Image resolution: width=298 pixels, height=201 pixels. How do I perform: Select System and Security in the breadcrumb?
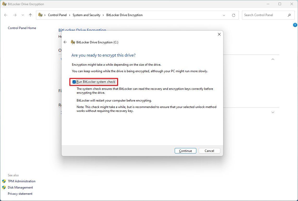[x=87, y=15]
